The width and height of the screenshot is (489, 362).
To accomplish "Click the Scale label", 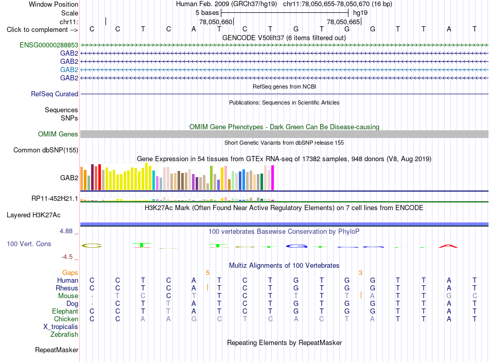I will [69, 13].
